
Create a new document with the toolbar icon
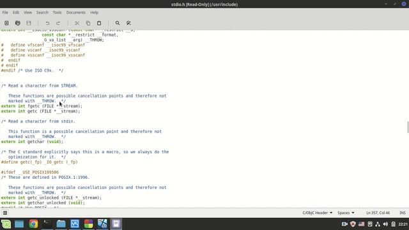click(x=6, y=23)
